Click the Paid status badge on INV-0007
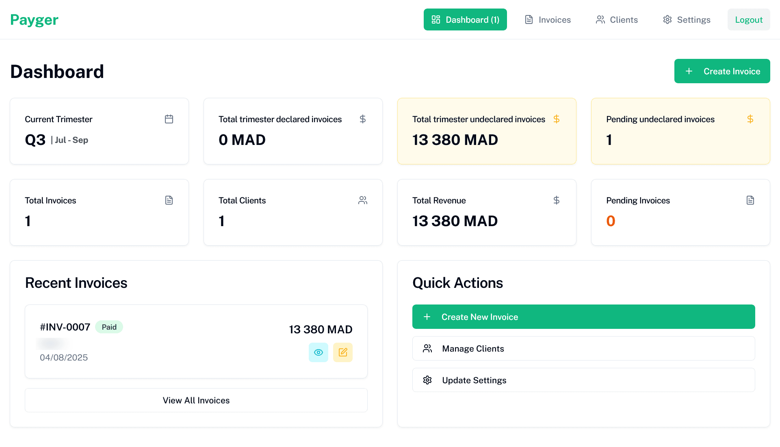The height and width of the screenshot is (447, 780). (109, 327)
